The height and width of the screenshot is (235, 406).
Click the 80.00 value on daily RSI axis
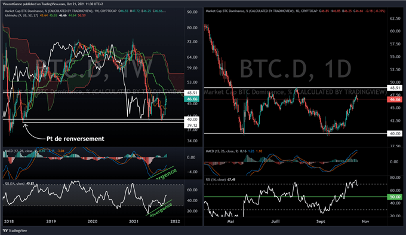(x=395, y=178)
